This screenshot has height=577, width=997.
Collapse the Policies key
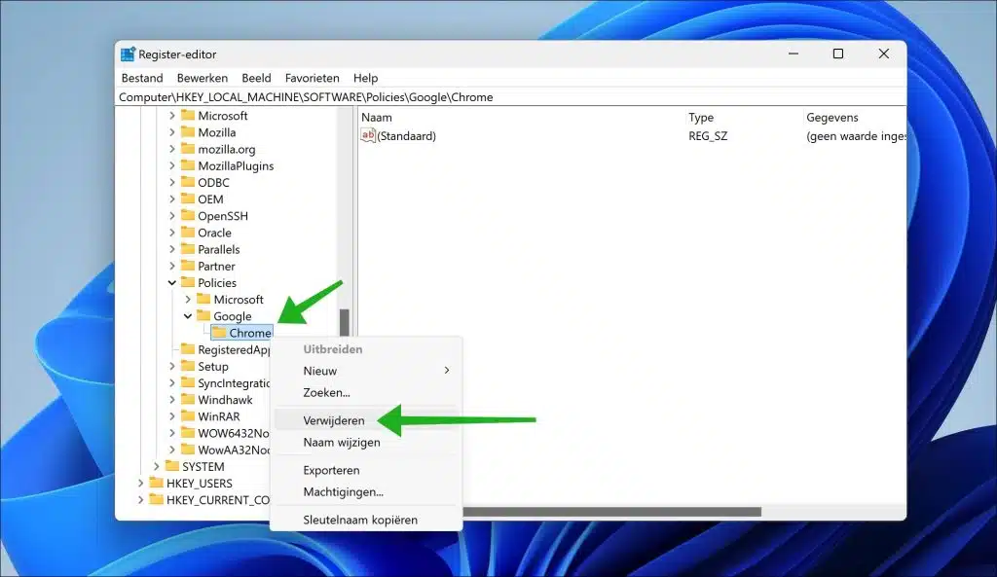pyautogui.click(x=171, y=283)
